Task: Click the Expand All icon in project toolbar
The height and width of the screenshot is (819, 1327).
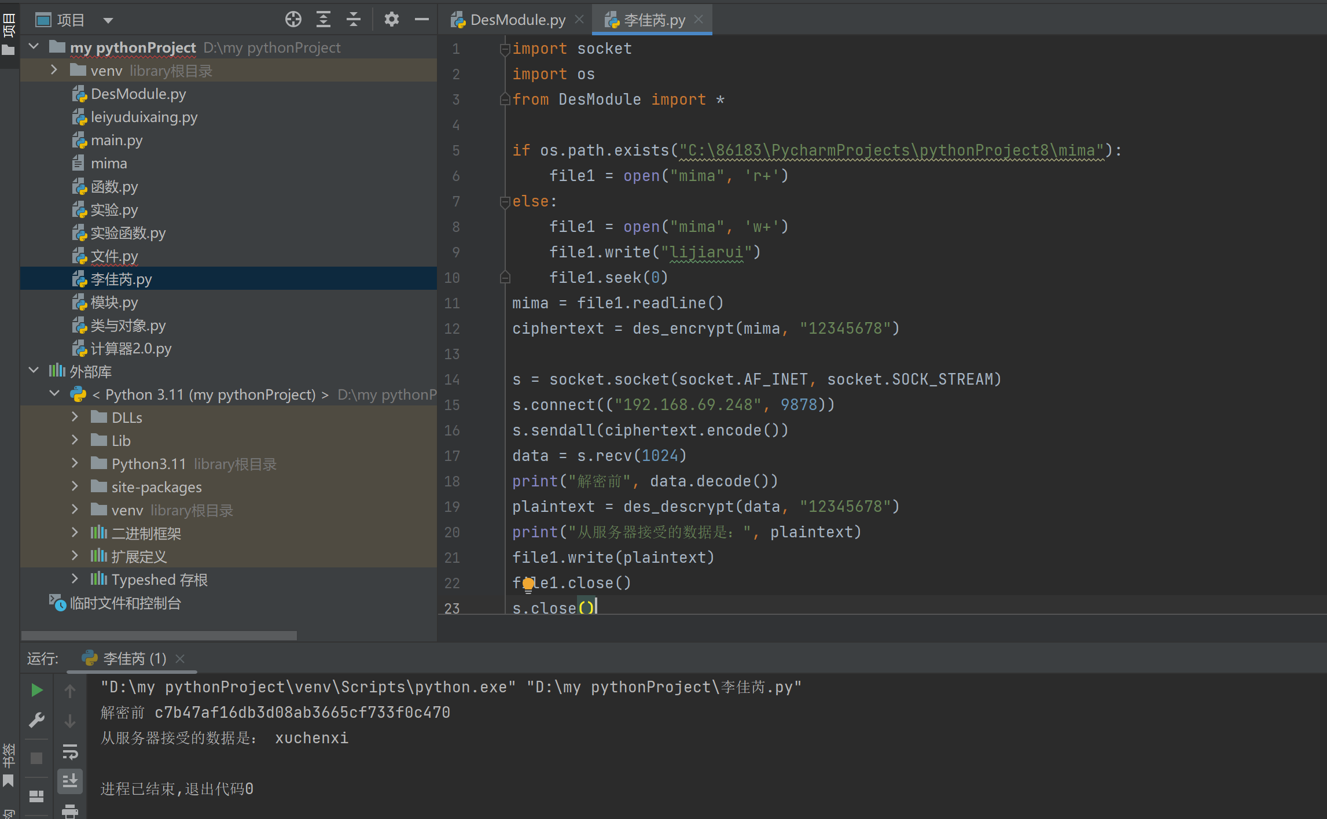Action: (324, 20)
